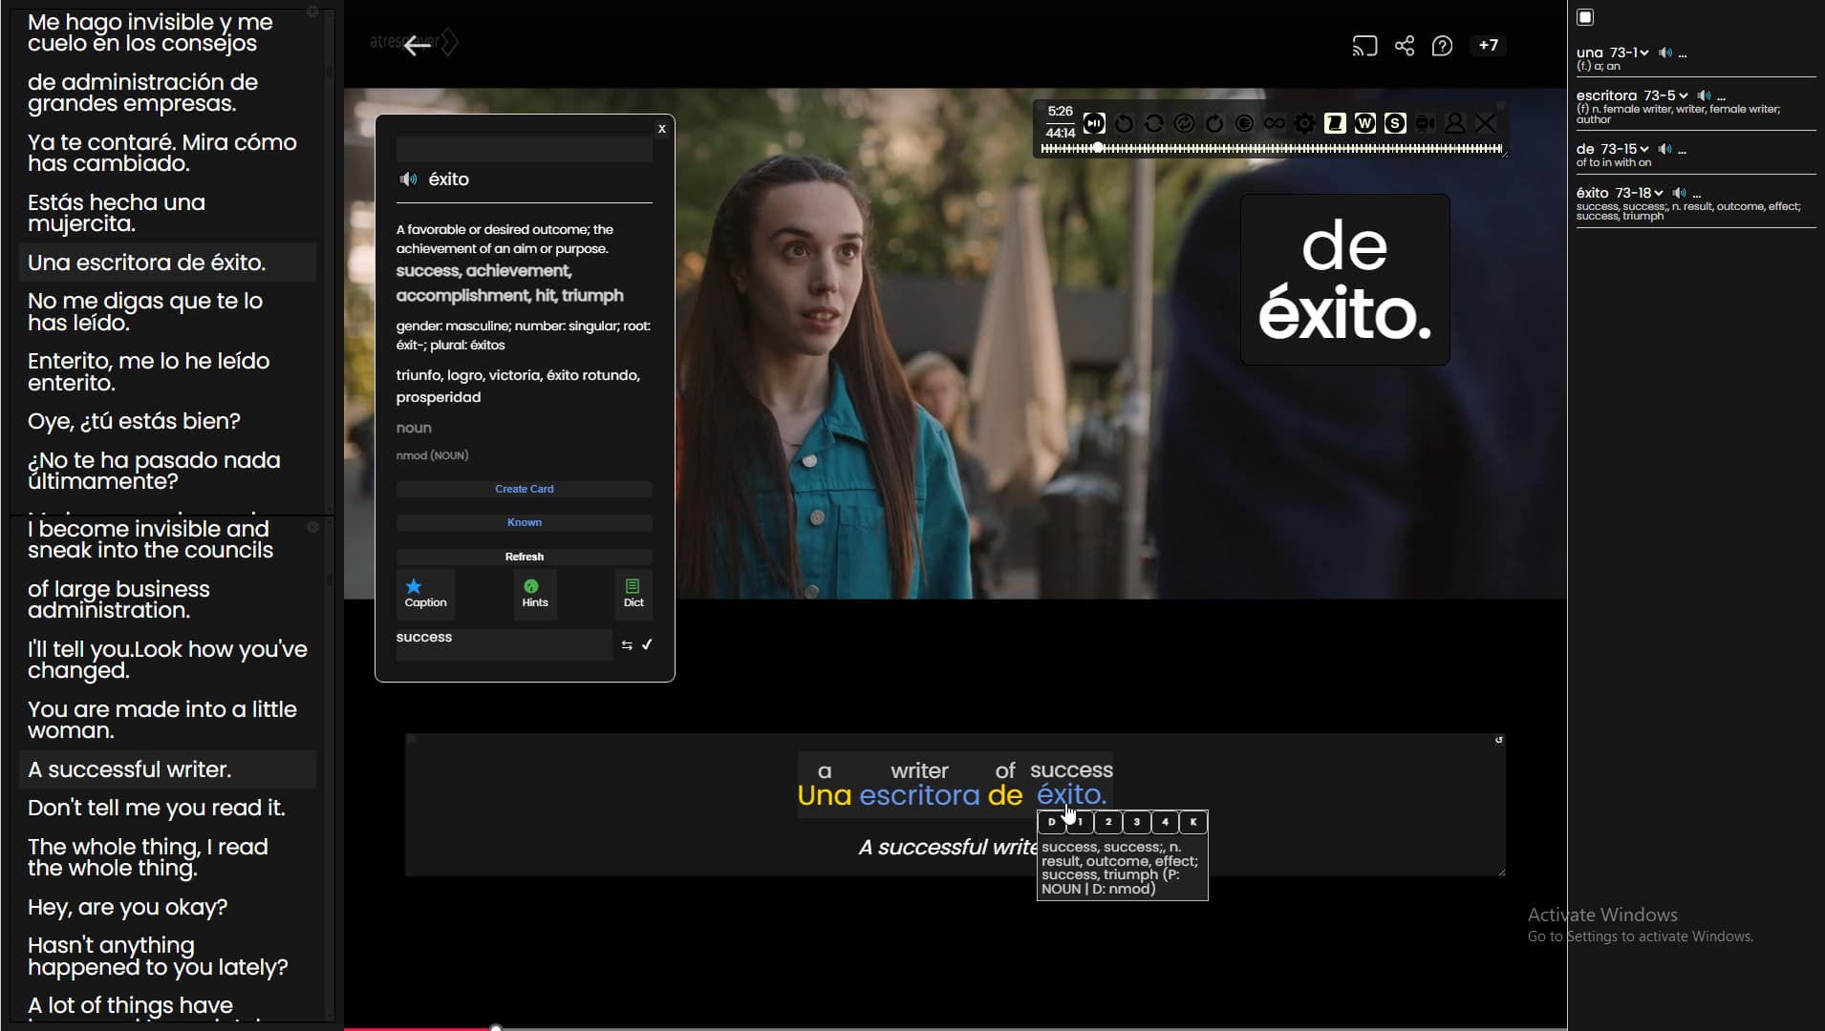Toggle the S subtitle mode button
1825x1031 pixels.
pos(1395,123)
